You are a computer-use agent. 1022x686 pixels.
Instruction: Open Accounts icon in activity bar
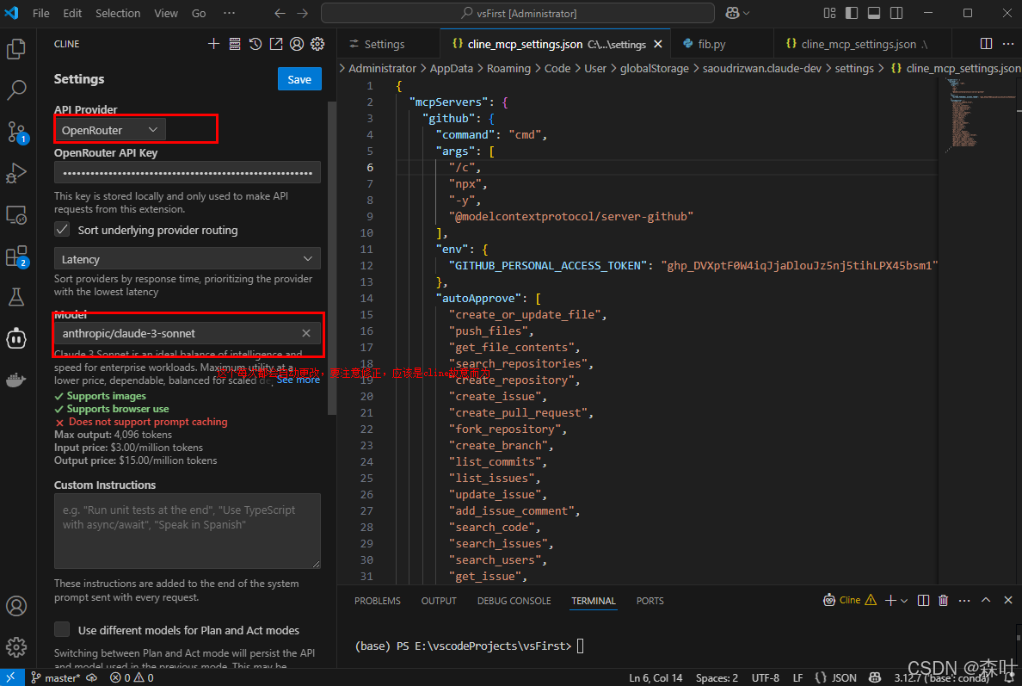point(16,606)
